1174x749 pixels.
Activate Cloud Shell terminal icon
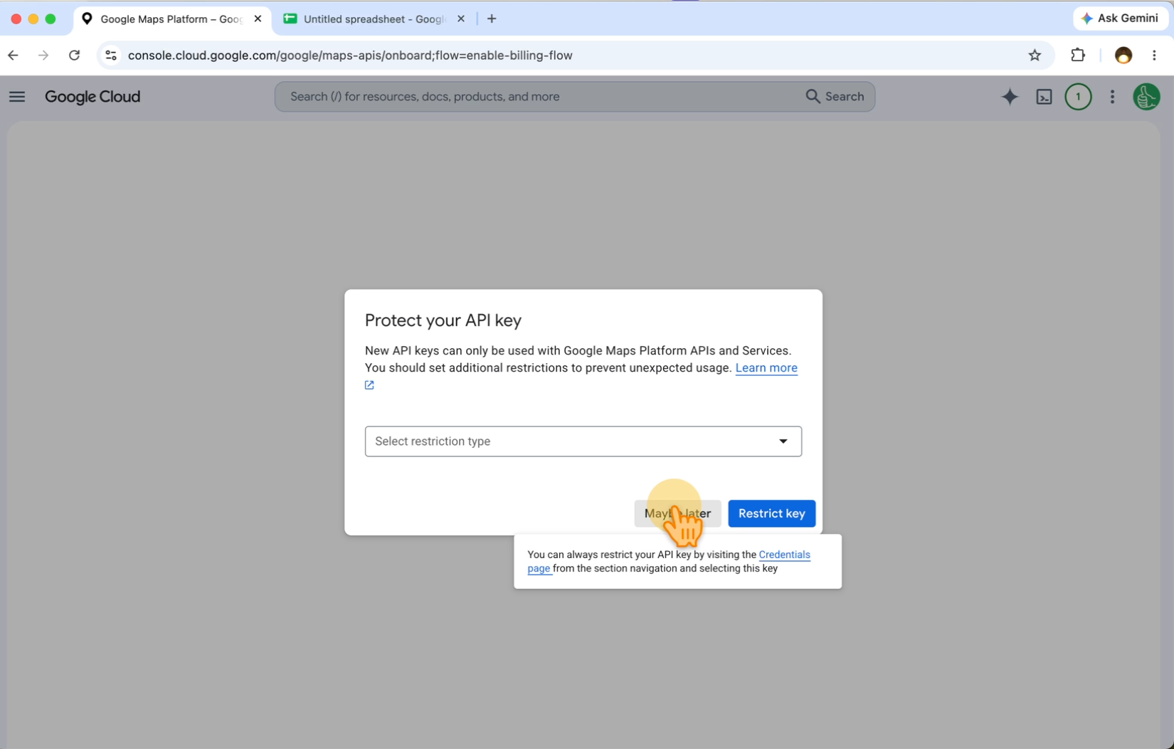(x=1044, y=96)
